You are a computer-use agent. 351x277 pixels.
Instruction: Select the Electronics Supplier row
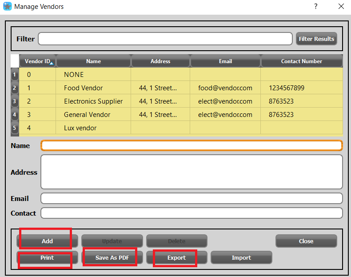93,101
